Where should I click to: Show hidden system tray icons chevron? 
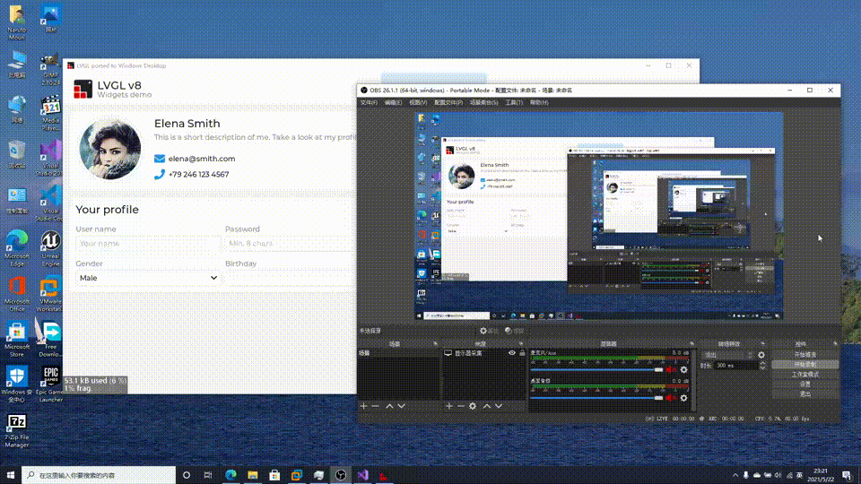[x=735, y=475]
